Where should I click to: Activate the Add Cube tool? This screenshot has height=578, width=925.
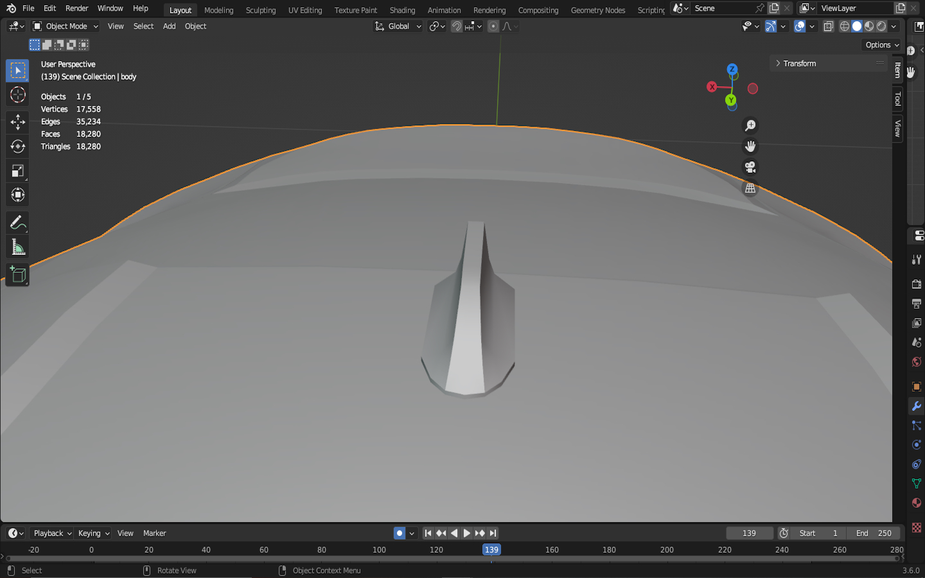pyautogui.click(x=17, y=275)
